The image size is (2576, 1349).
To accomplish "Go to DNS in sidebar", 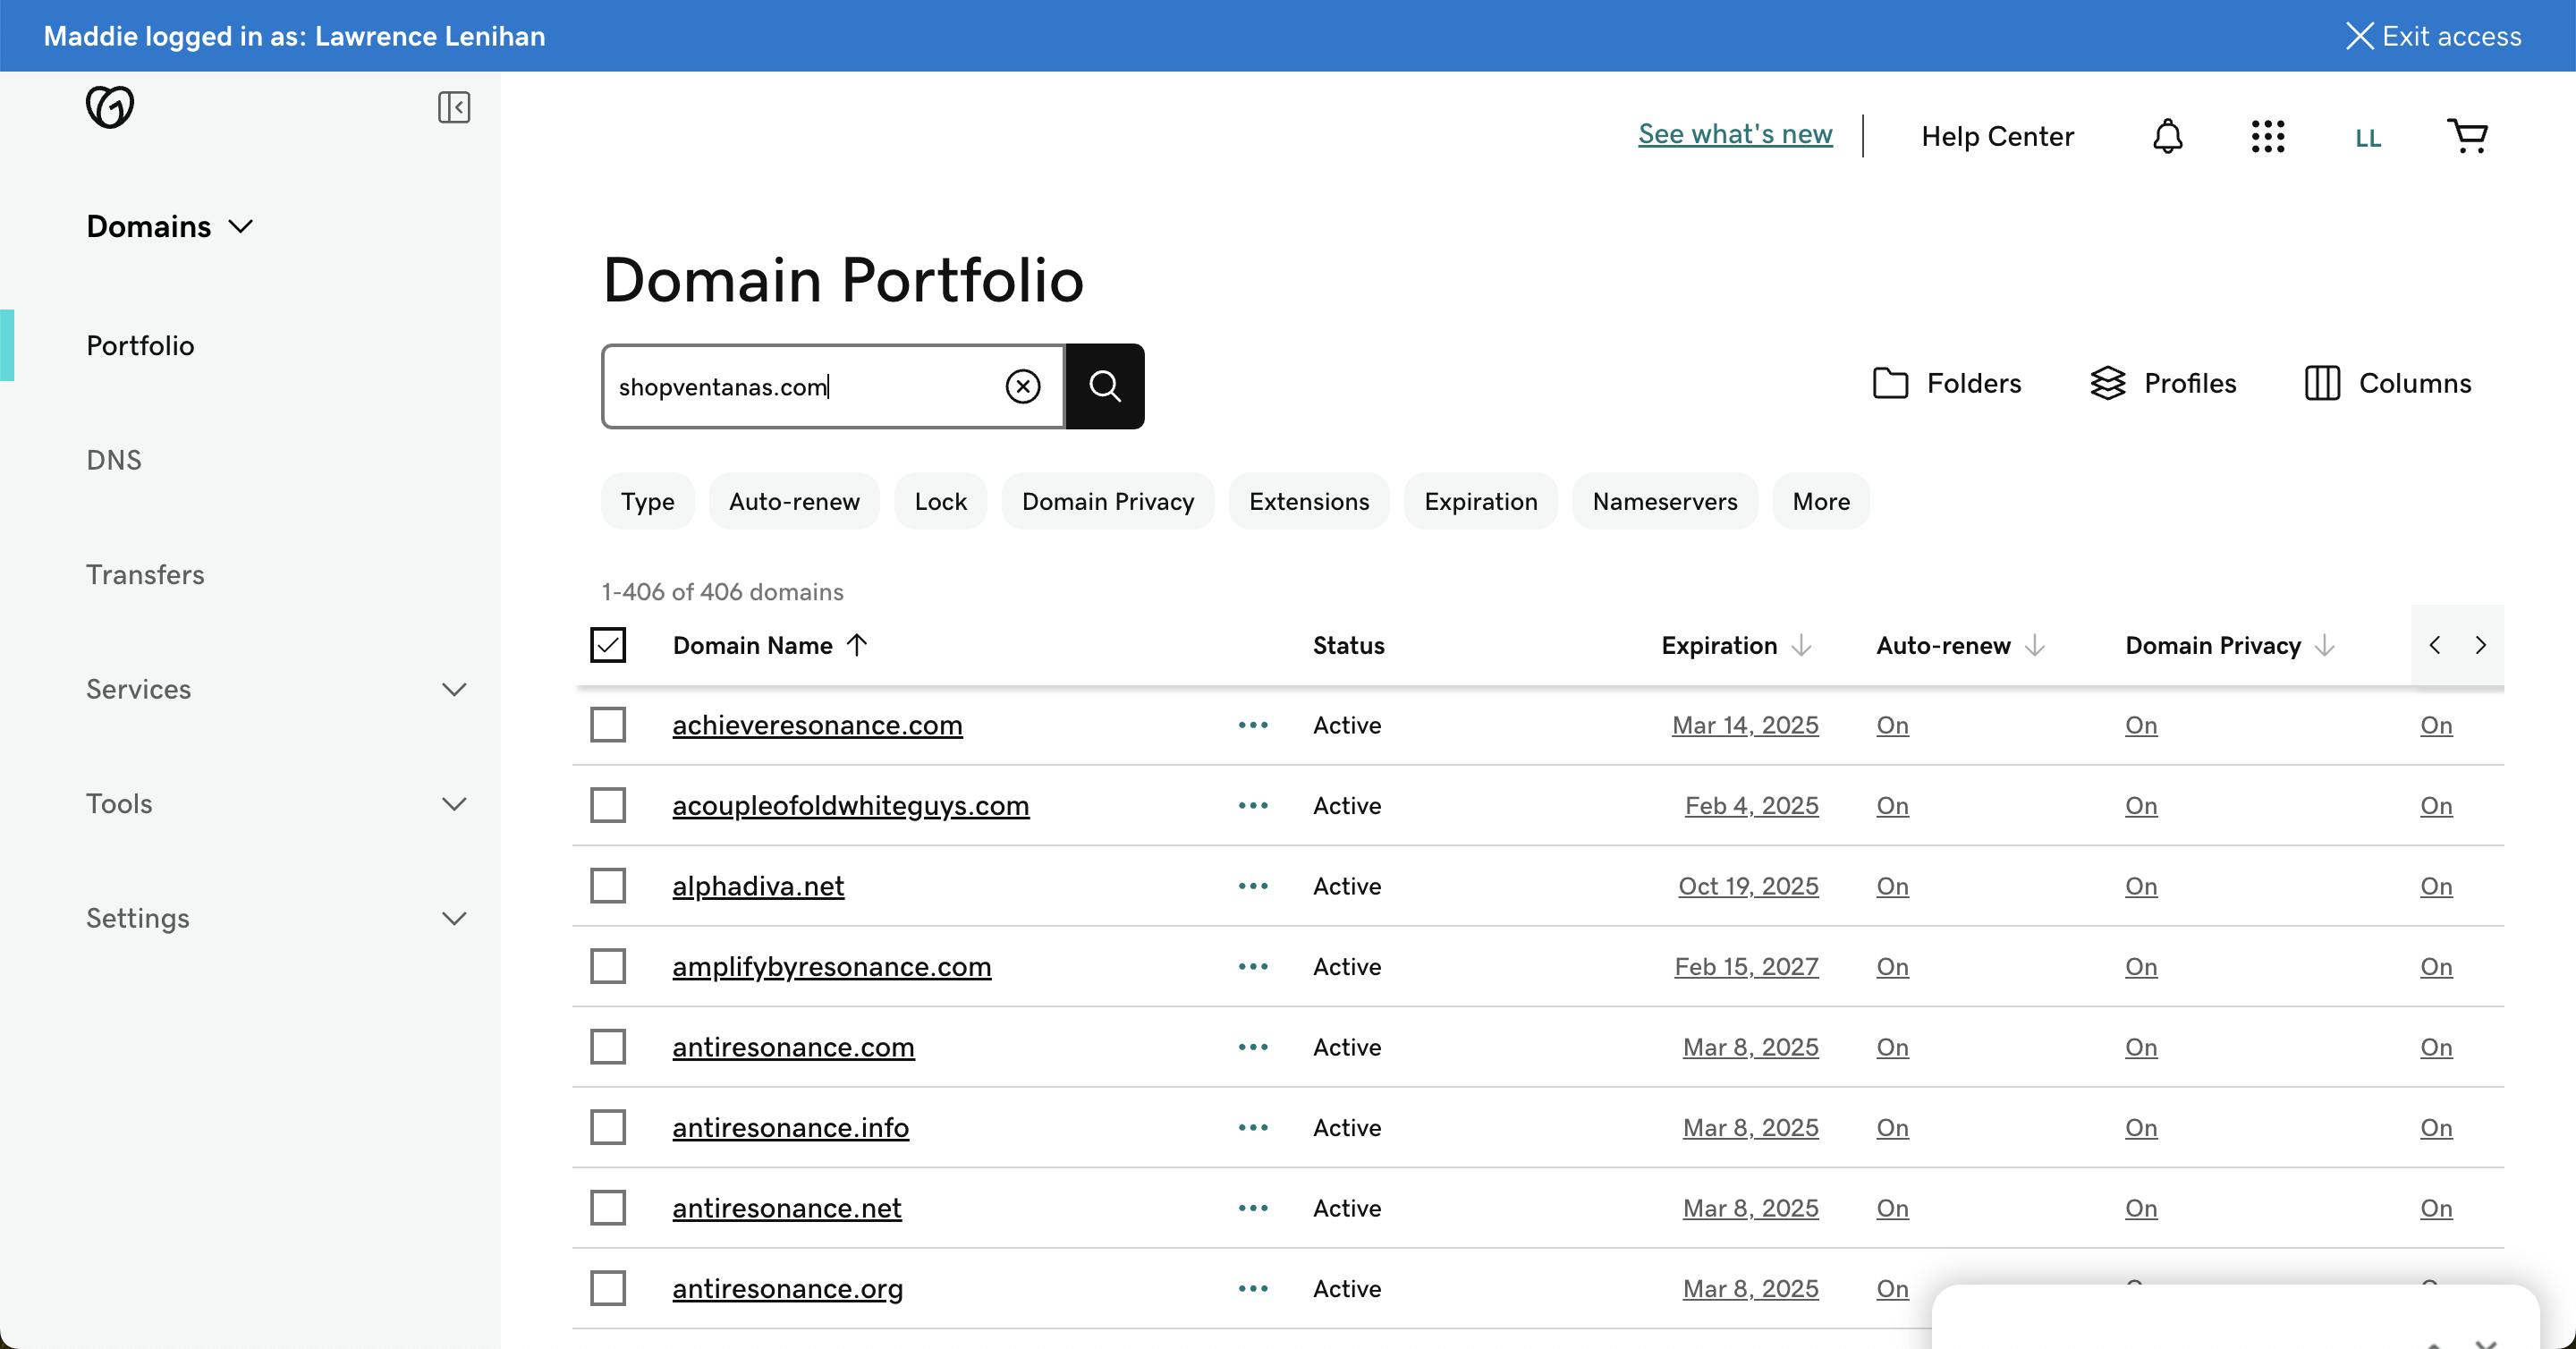I will tap(114, 460).
